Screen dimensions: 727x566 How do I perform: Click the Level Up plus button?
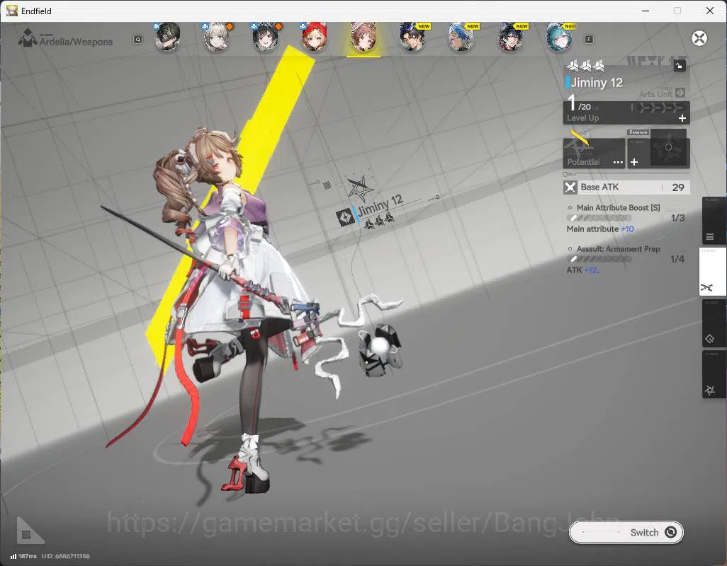[x=682, y=118]
